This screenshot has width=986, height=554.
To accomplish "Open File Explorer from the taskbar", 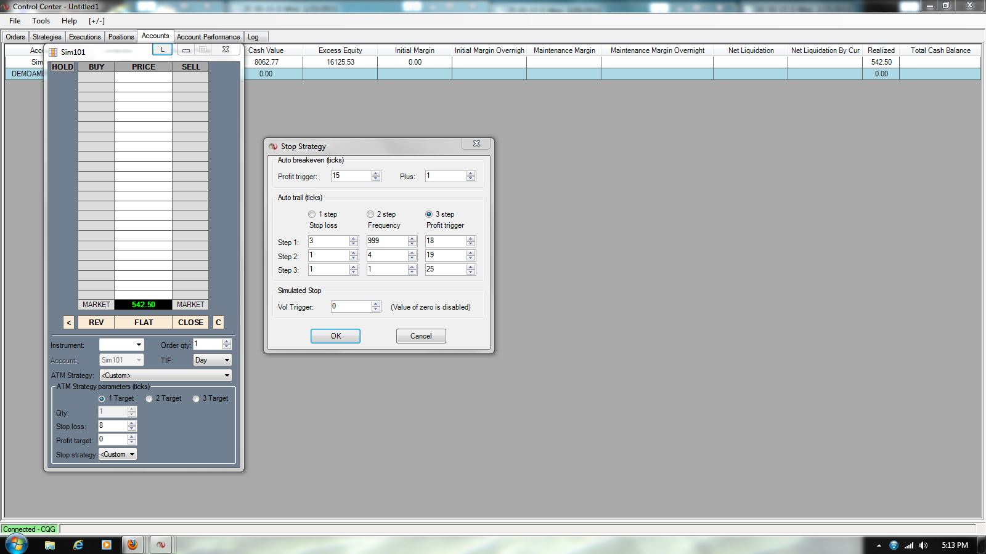I will (x=50, y=545).
